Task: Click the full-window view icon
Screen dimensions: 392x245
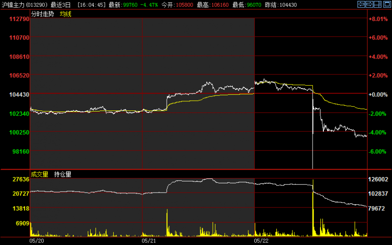Action: point(386,4)
